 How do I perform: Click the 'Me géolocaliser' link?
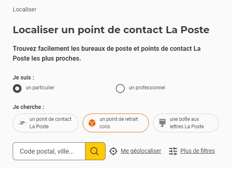click(141, 151)
